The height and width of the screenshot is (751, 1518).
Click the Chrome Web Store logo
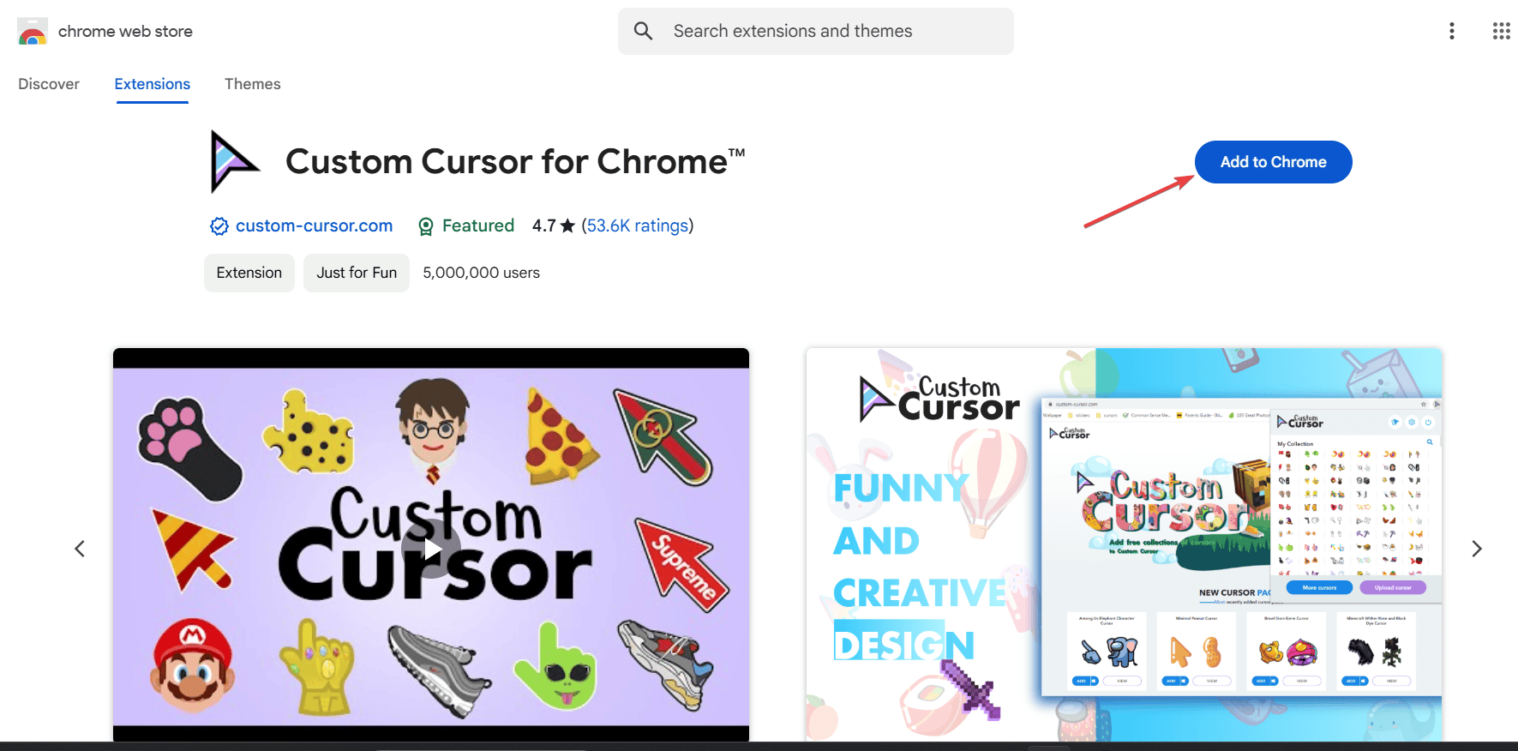[32, 31]
